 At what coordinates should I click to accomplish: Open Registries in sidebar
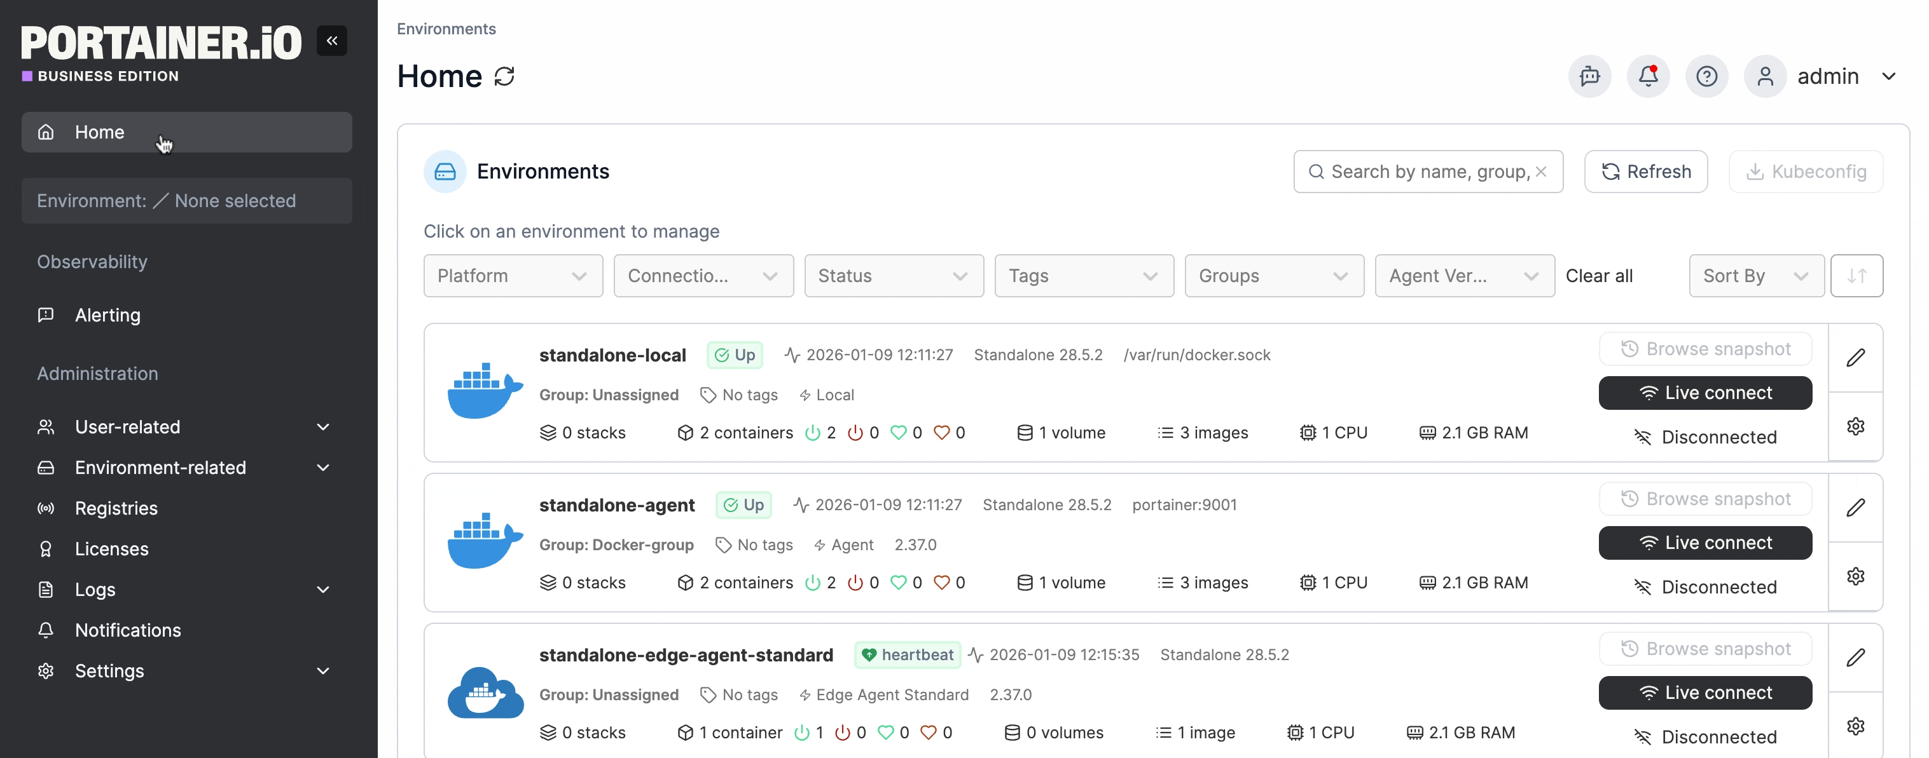[x=116, y=508]
